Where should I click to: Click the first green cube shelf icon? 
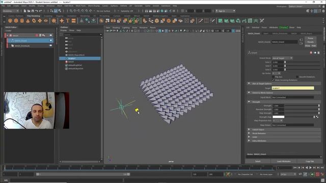pyautogui.click(x=220, y=21)
